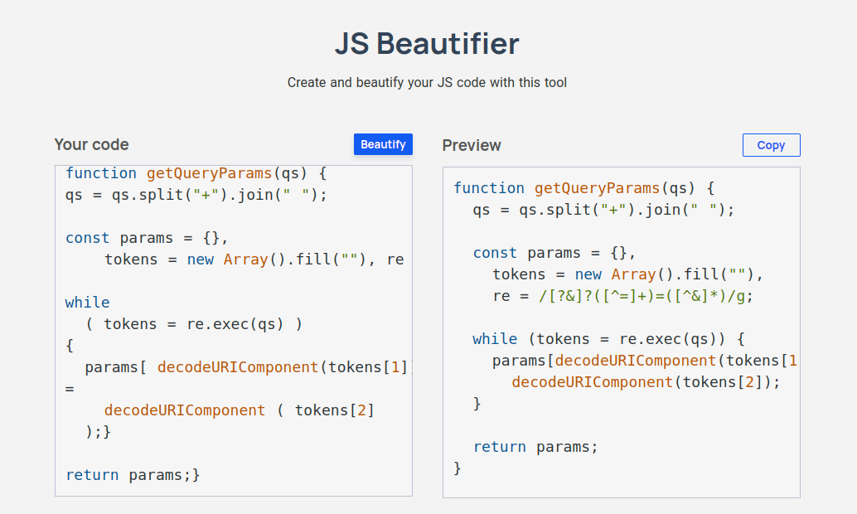Click the standalone 'while' line in code editor
Screen dimensions: 857x514
(88, 303)
